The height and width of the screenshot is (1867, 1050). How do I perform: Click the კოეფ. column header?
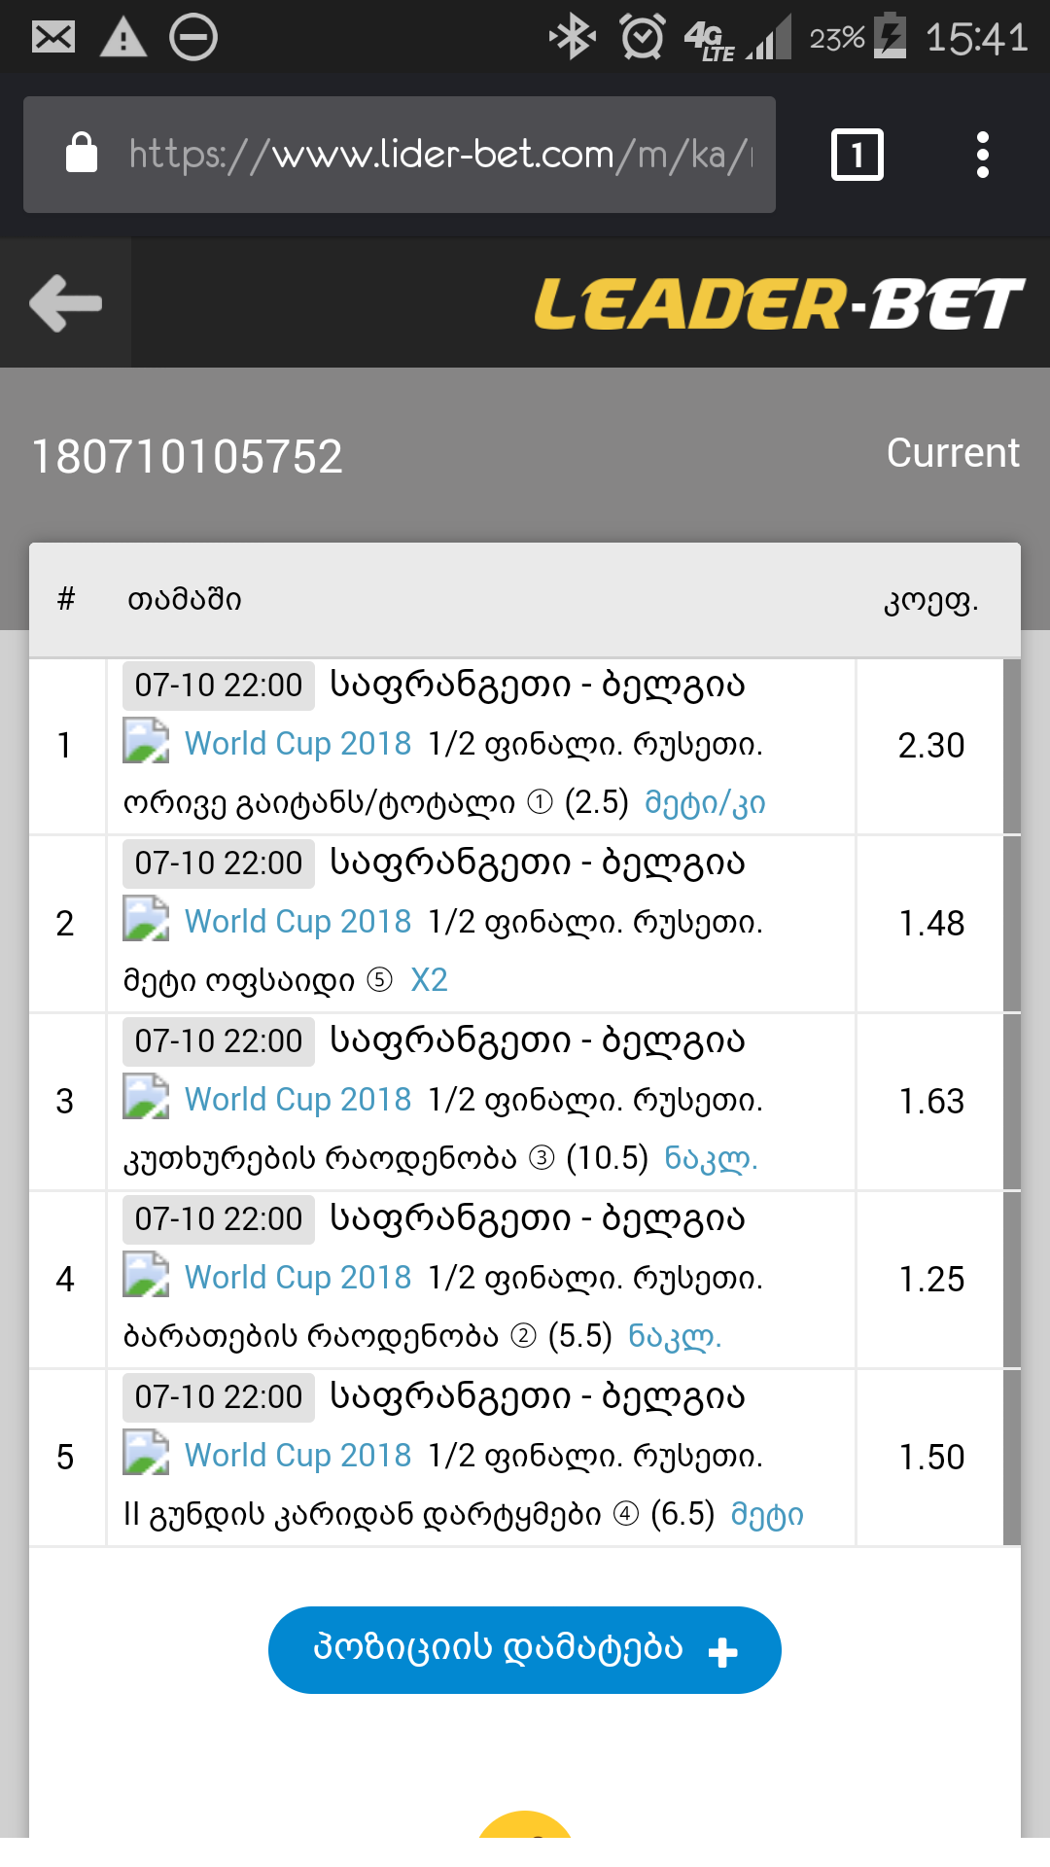tap(930, 602)
